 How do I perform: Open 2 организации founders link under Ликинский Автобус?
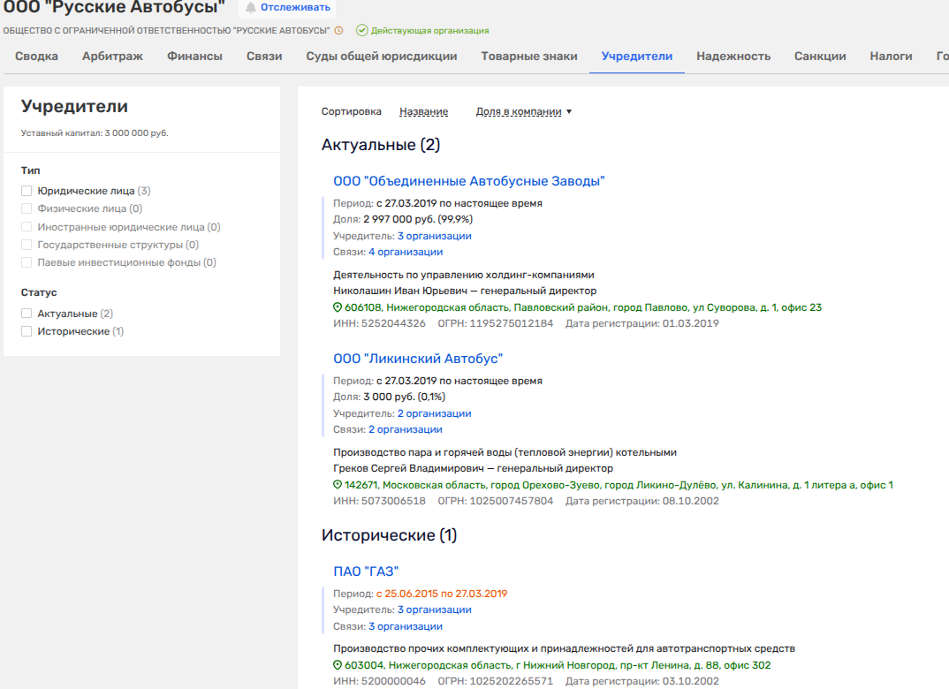434,413
